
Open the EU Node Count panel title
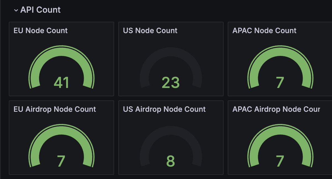click(40, 30)
